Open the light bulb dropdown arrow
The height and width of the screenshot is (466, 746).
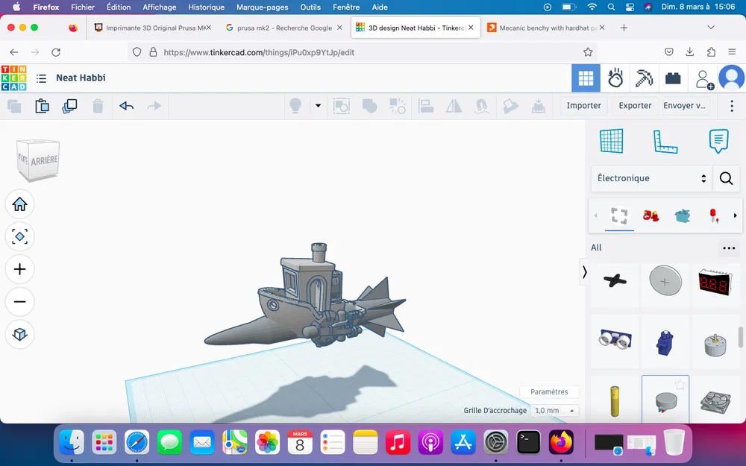pyautogui.click(x=318, y=106)
